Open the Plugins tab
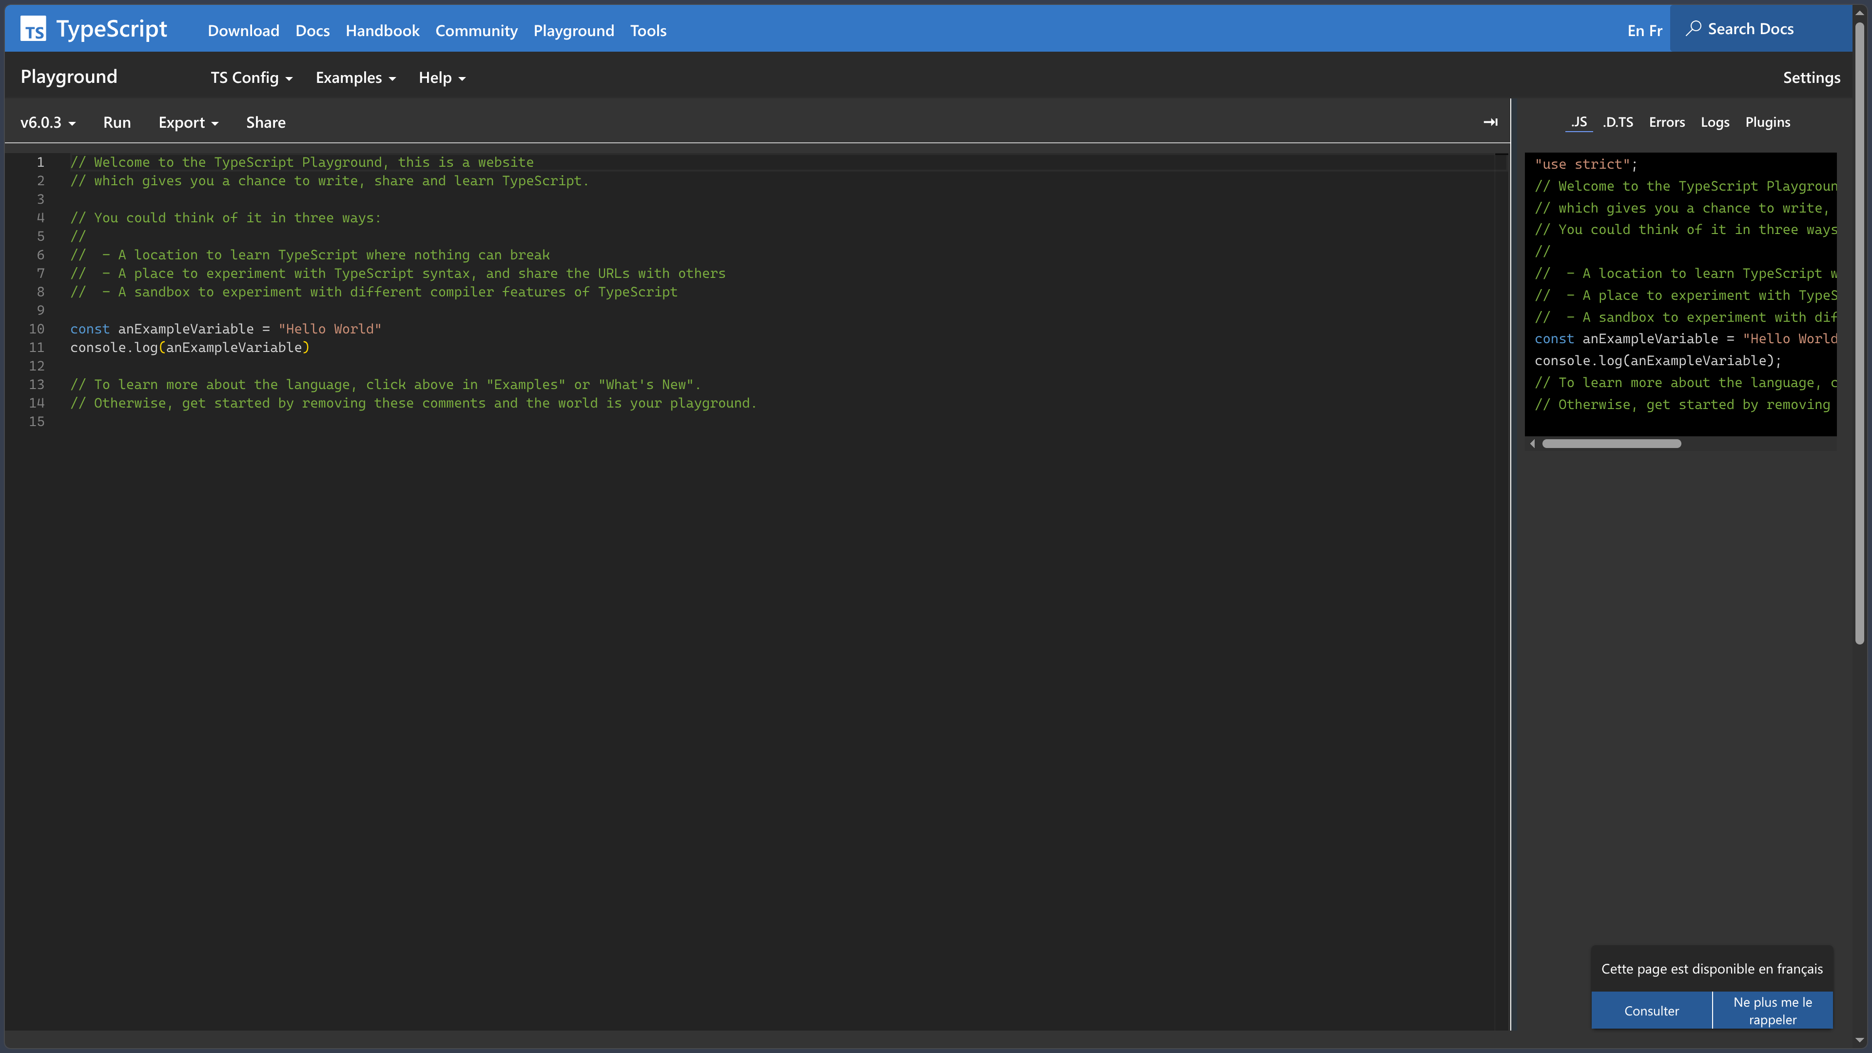The image size is (1872, 1053). pos(1767,122)
